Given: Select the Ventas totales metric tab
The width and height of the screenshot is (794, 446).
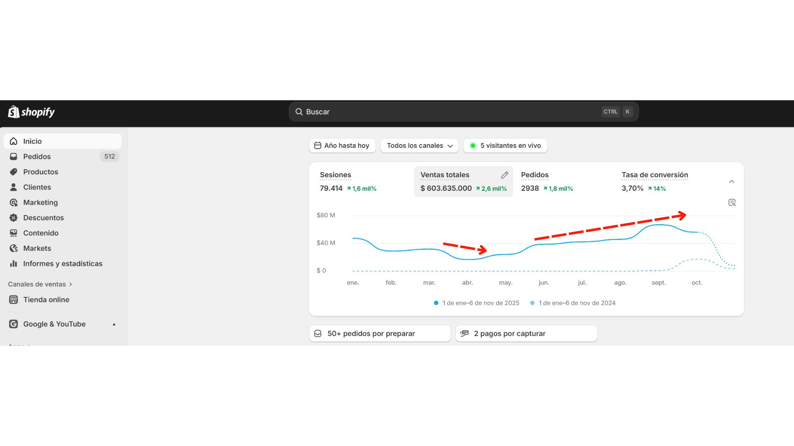Looking at the screenshot, I should coord(464,182).
